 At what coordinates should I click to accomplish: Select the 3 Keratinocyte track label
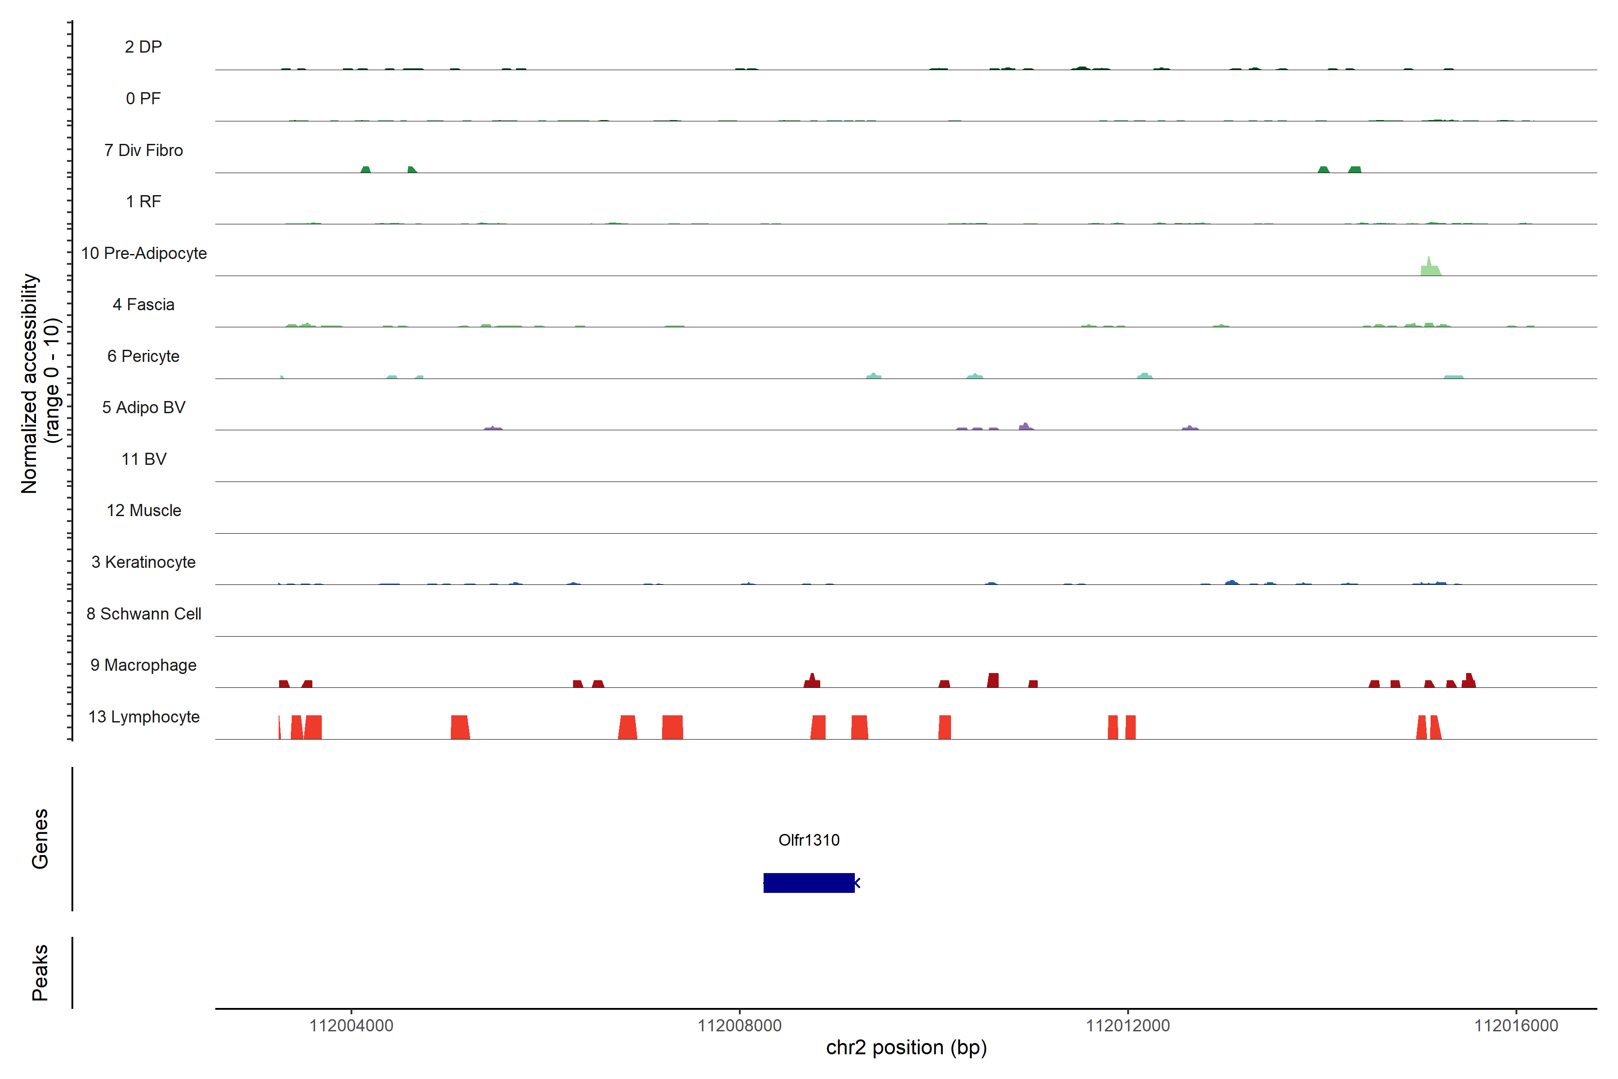coord(143,562)
